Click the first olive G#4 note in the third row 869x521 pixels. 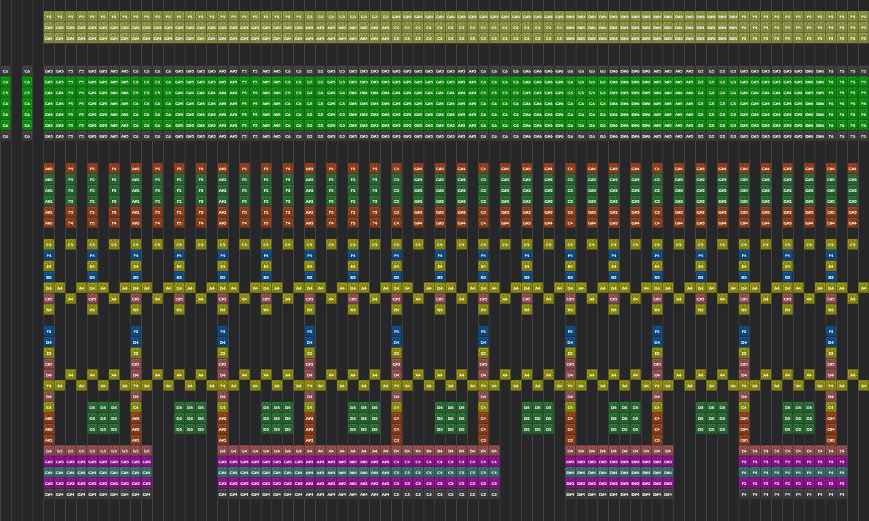tap(49, 38)
